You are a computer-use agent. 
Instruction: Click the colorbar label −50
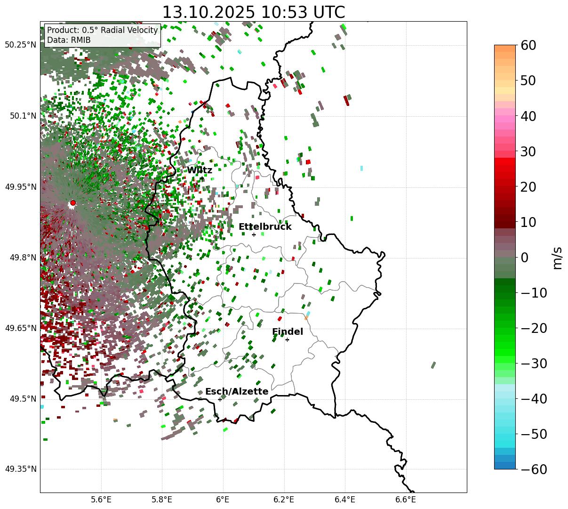tap(534, 434)
